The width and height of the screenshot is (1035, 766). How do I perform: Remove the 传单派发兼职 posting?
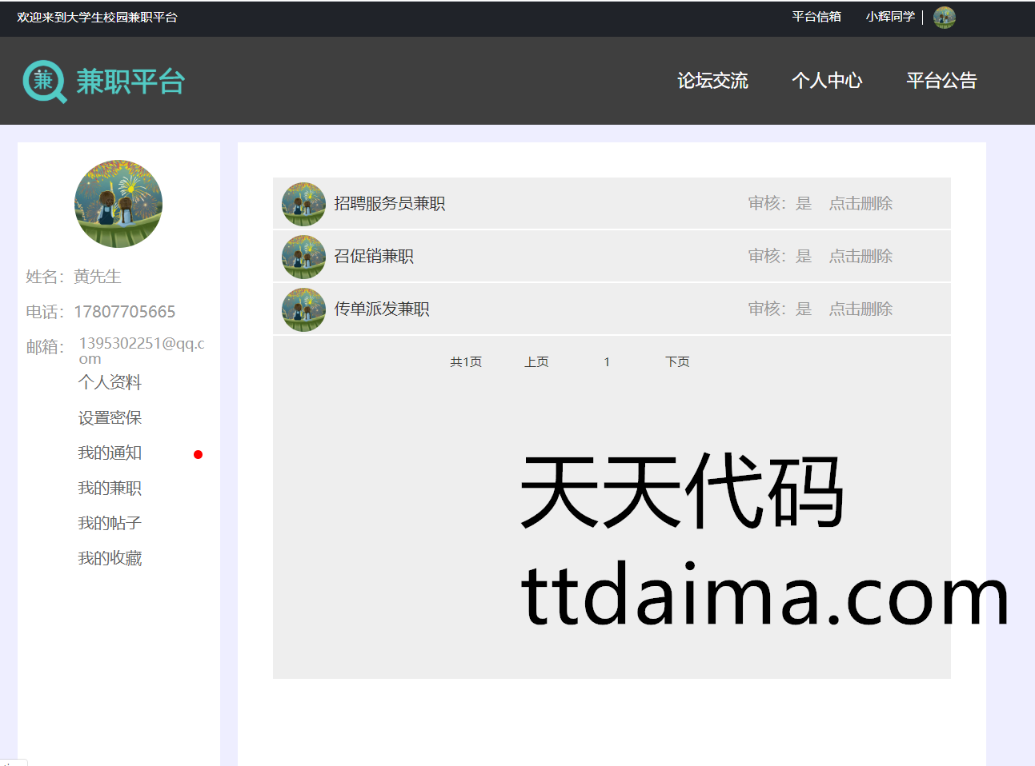[x=860, y=309]
